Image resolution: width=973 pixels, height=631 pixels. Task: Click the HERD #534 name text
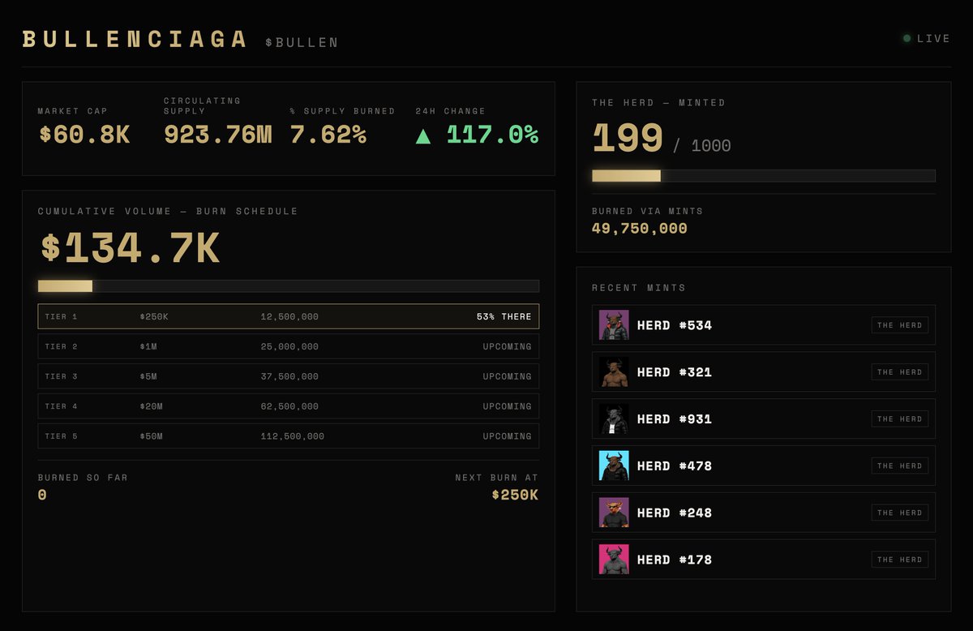point(675,325)
